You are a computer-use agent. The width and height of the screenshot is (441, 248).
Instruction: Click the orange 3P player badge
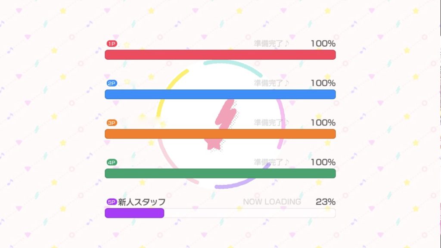(x=112, y=123)
